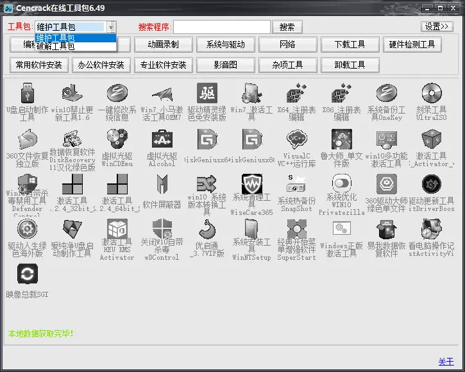Open win10多功能激活工具
465x372 pixels.
pos(386,139)
